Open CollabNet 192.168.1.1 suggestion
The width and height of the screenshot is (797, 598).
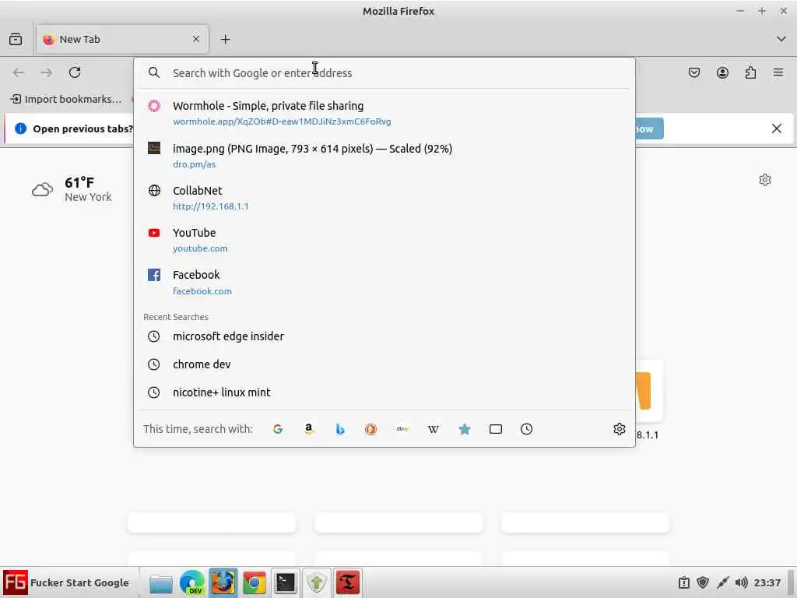click(x=384, y=198)
